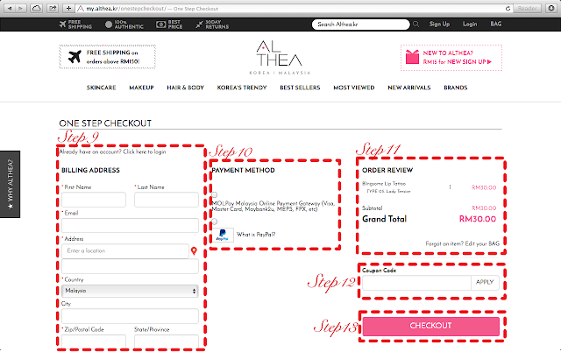
Task: Open the Makeup menu
Action: coord(141,88)
